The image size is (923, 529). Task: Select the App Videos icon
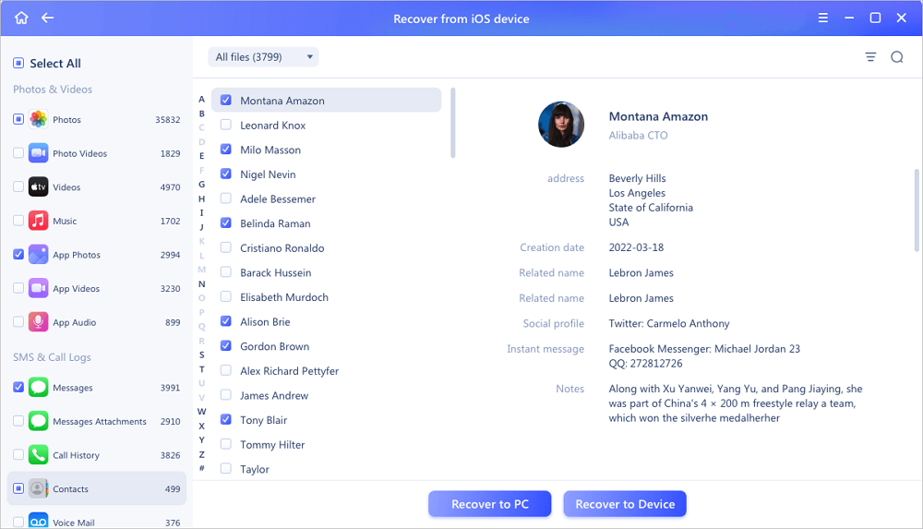[38, 289]
